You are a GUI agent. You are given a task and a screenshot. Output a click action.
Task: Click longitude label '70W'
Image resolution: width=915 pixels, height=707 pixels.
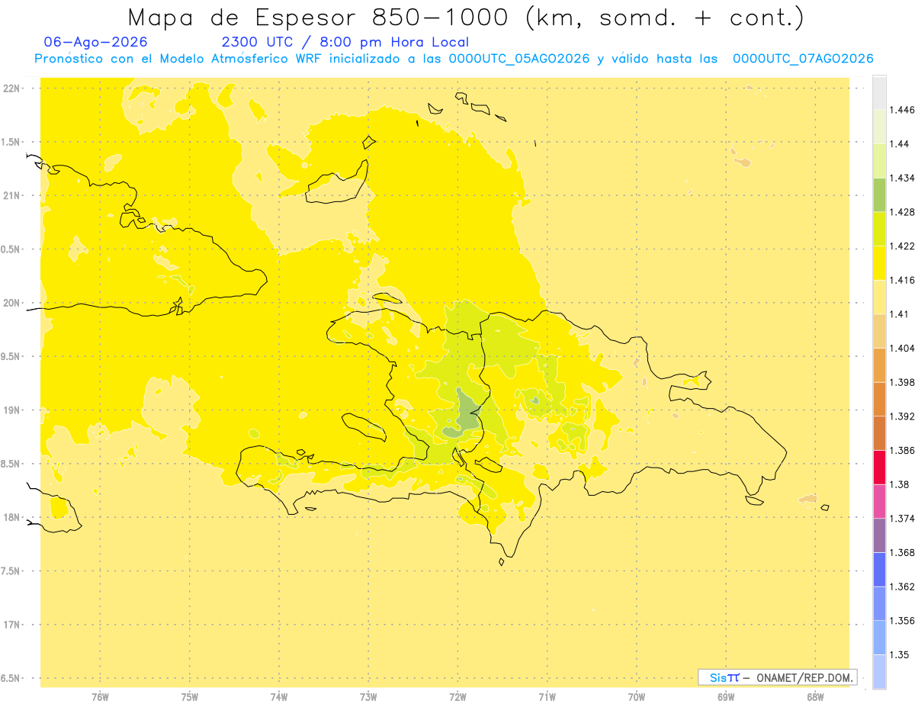pos(637,696)
